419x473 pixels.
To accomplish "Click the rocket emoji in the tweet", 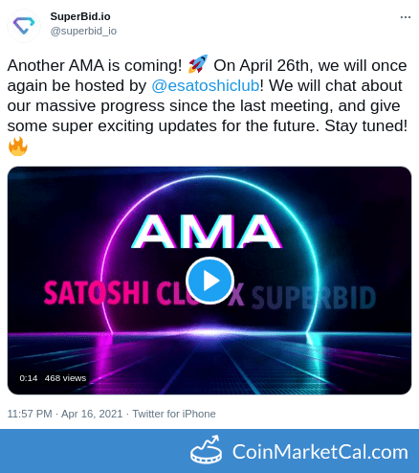I will [x=198, y=64].
